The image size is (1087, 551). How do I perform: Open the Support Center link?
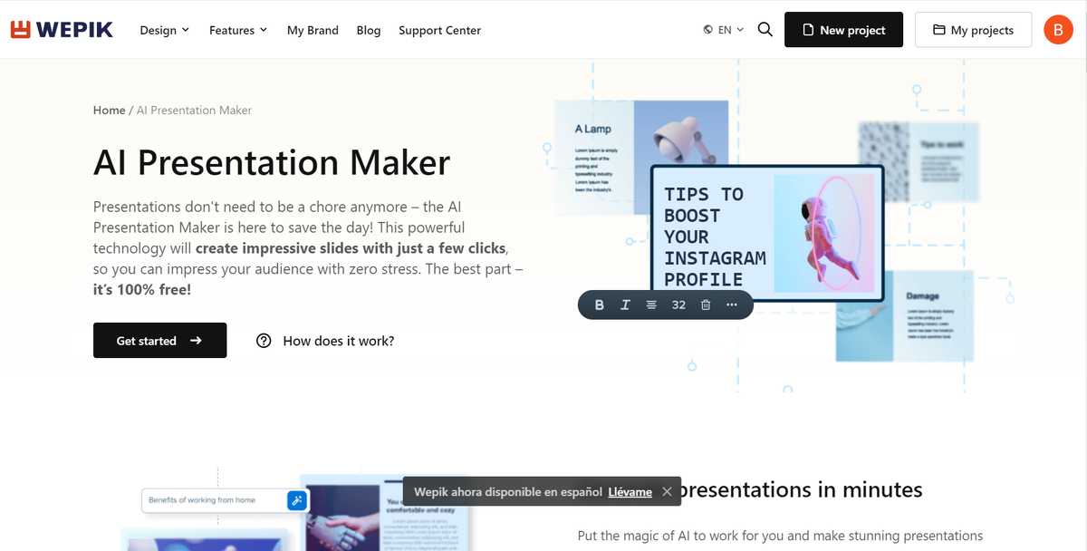point(439,30)
